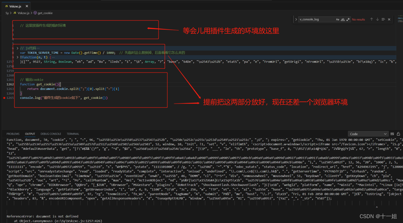
Task: Toggle output scroll lock icon
Action: (399, 134)
